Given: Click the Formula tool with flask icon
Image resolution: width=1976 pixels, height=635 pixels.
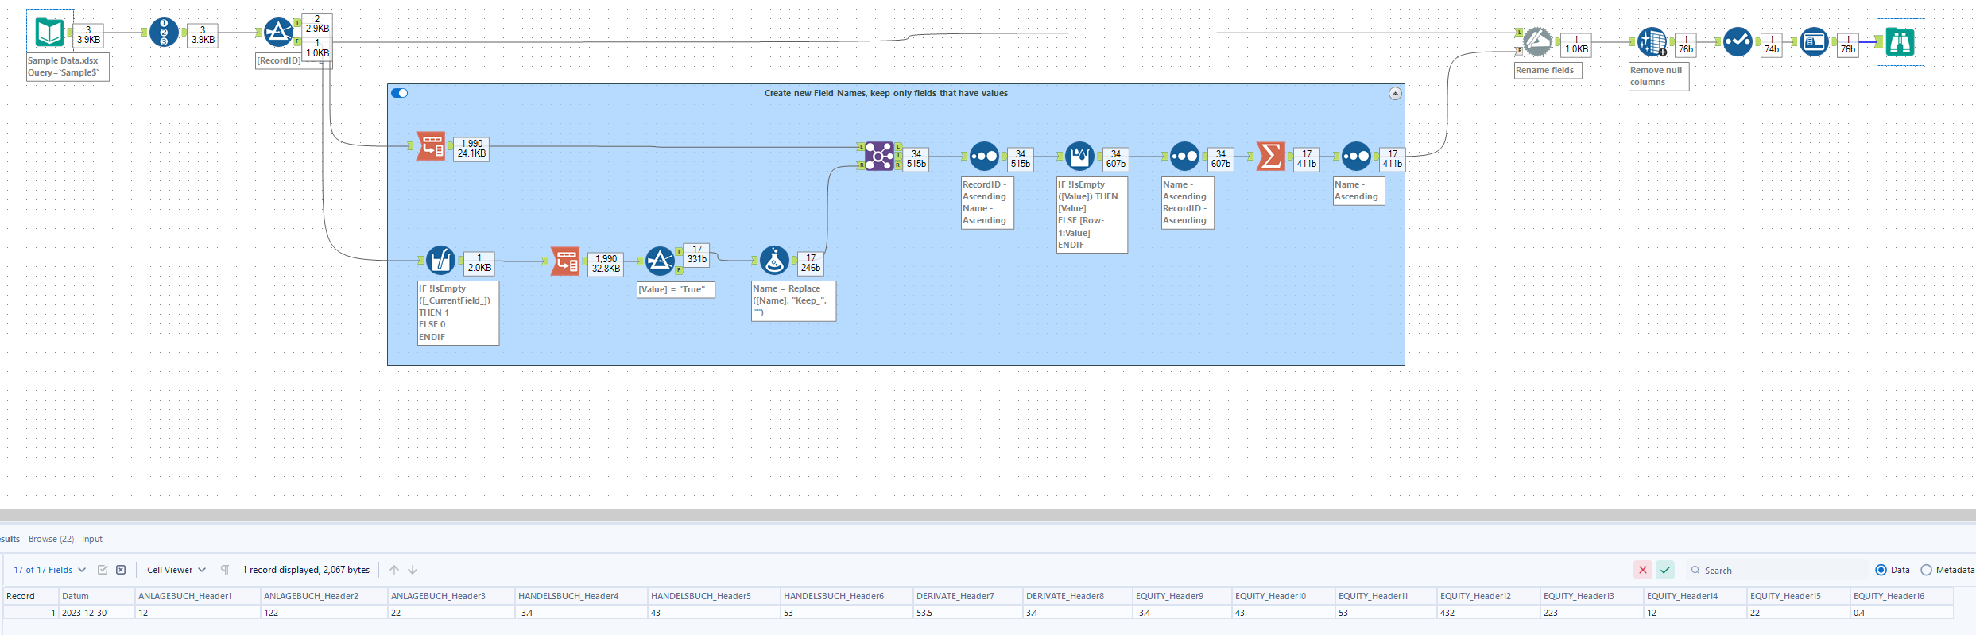Looking at the screenshot, I should [x=774, y=260].
